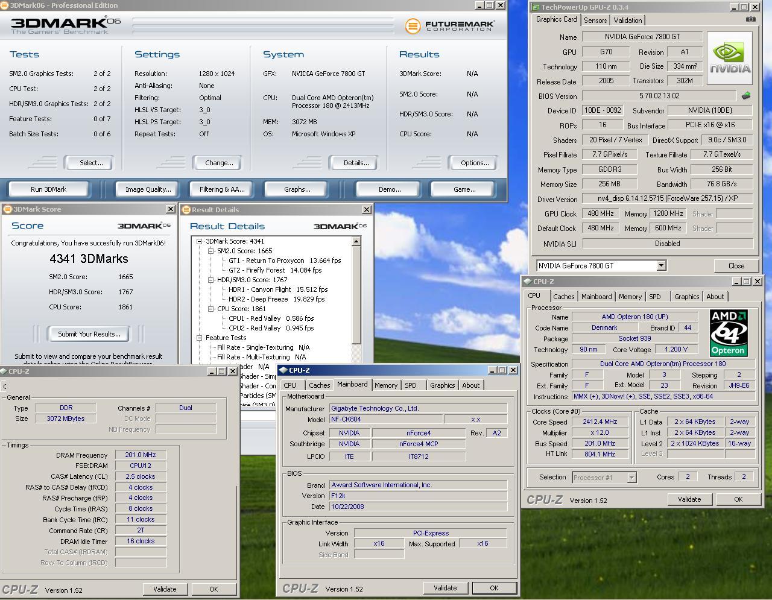
Task: Collapse the CPU Score 1861 node
Action: (x=211, y=309)
